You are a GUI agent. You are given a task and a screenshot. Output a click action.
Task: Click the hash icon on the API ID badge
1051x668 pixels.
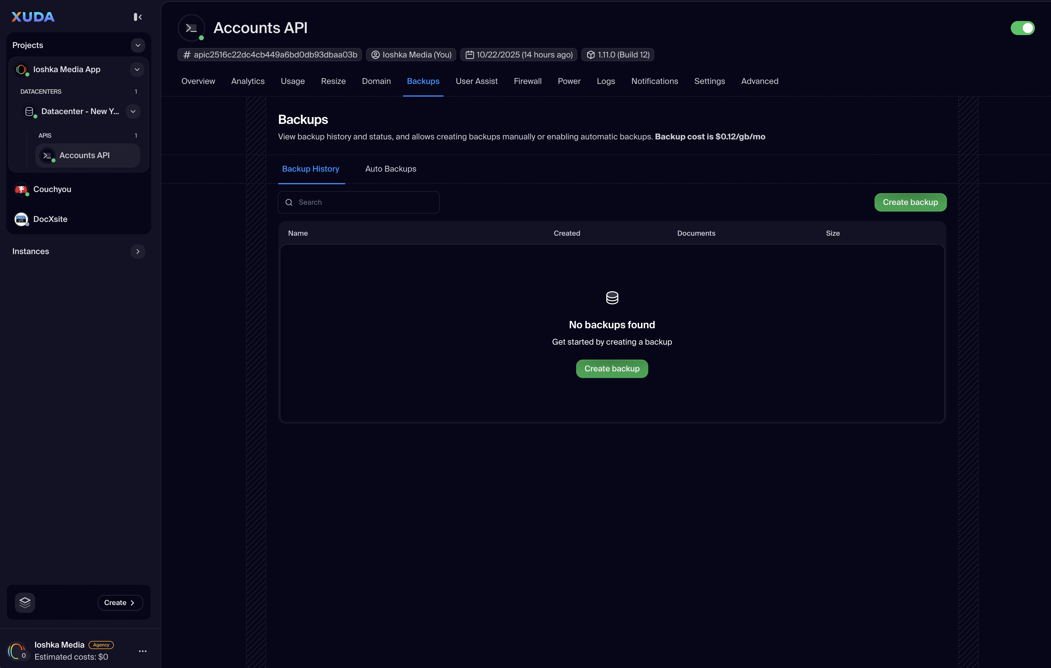[x=187, y=55]
